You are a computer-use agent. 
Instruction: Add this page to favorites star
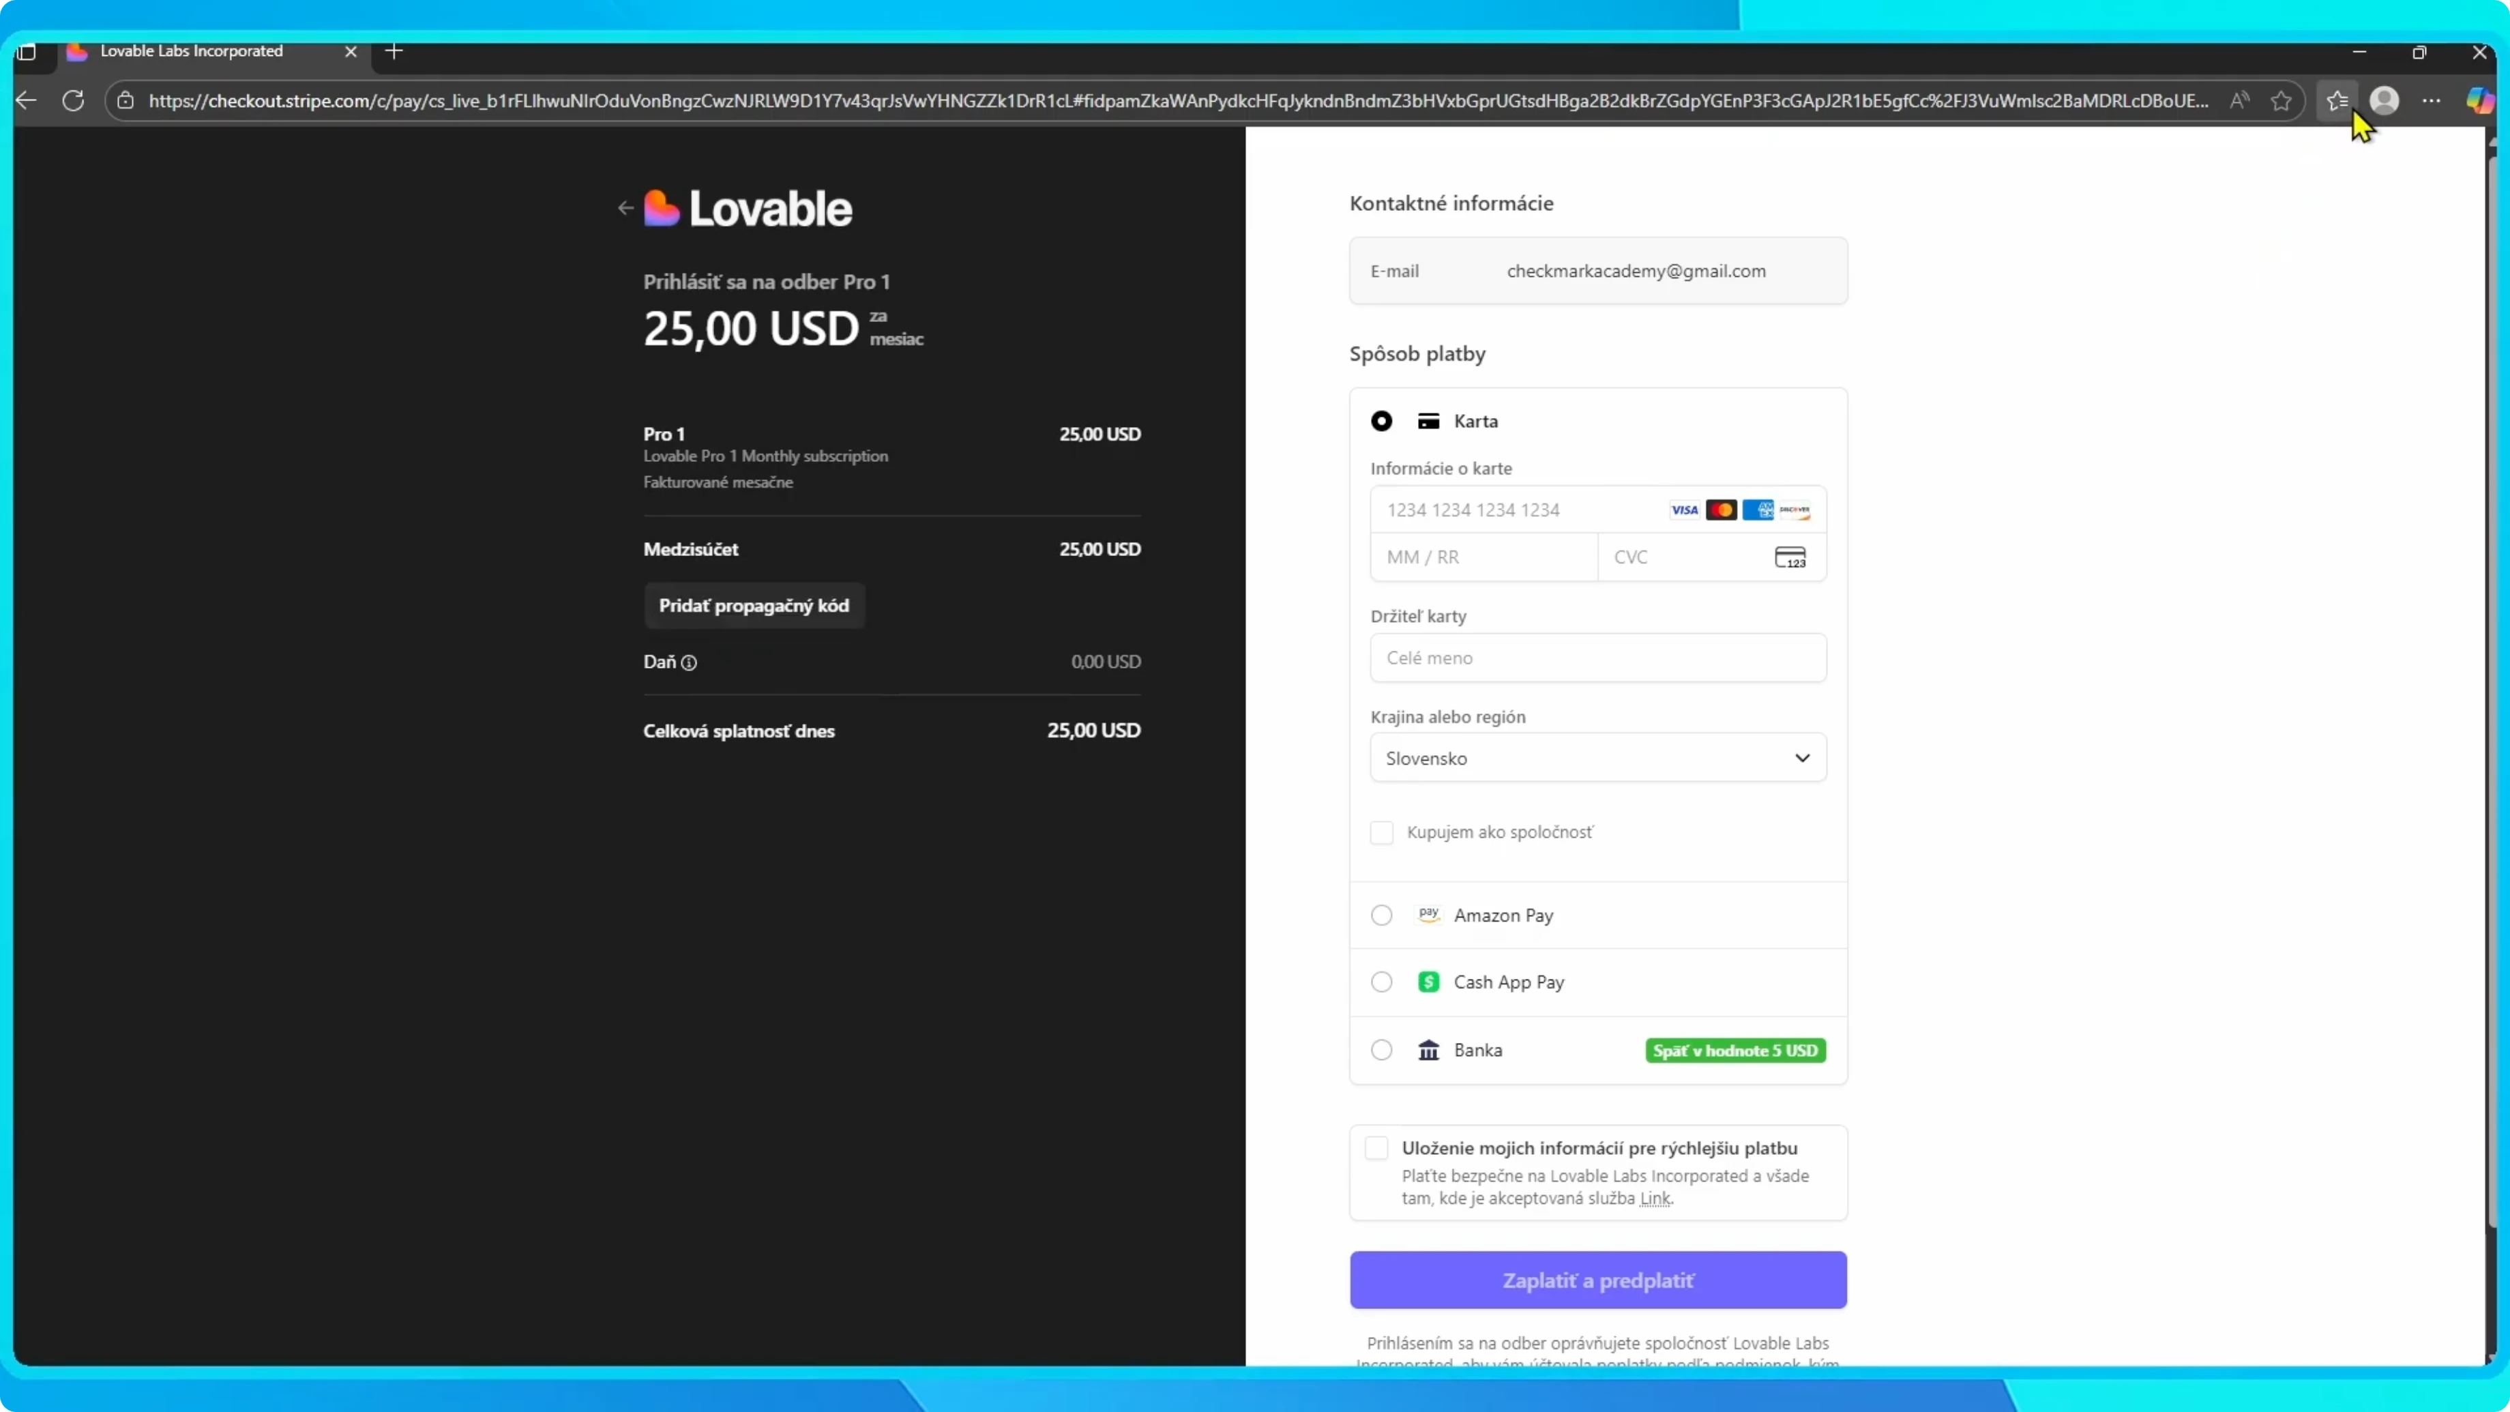(x=2281, y=100)
